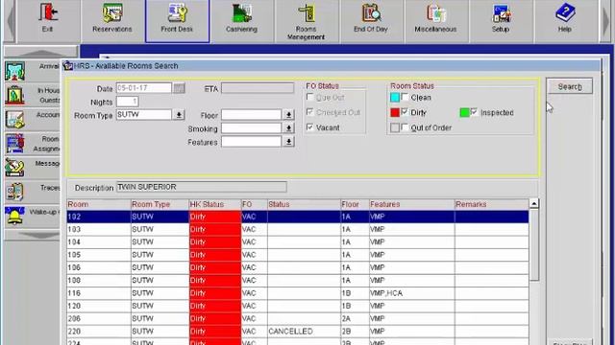Select room 220 row
This screenshot has width=615, height=345.
pos(298,332)
